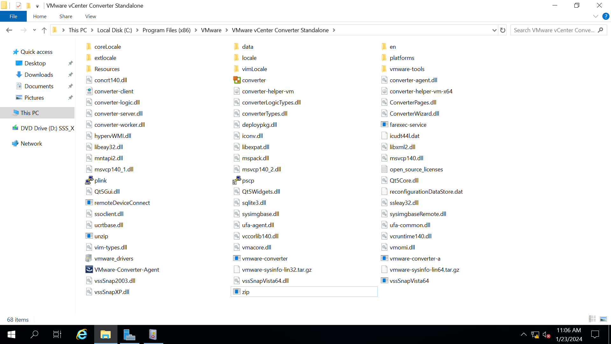This screenshot has width=611, height=344.
Task: Open the converter application icon
Action: 237,80
